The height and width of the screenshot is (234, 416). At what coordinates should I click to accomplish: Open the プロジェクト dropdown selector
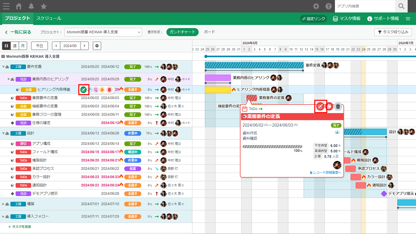(x=103, y=32)
